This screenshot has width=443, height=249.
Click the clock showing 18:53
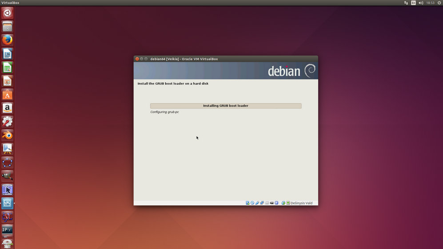point(430,3)
